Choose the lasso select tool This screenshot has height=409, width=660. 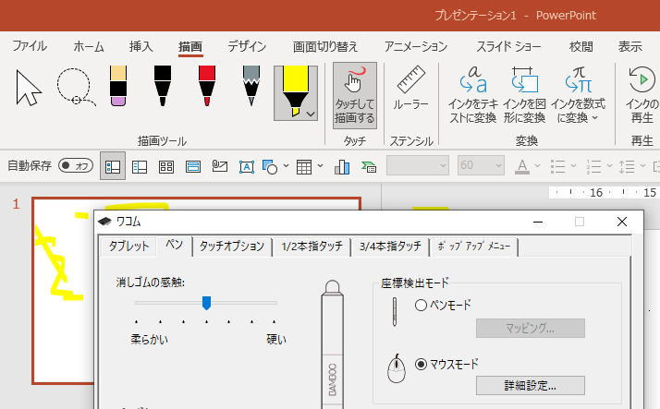76,87
